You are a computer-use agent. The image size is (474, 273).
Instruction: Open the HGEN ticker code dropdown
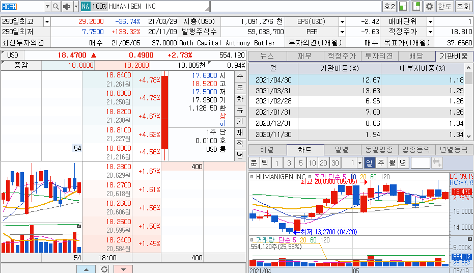click(47, 6)
